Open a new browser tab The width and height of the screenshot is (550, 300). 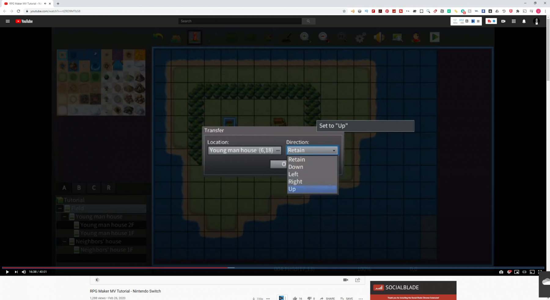click(x=58, y=4)
